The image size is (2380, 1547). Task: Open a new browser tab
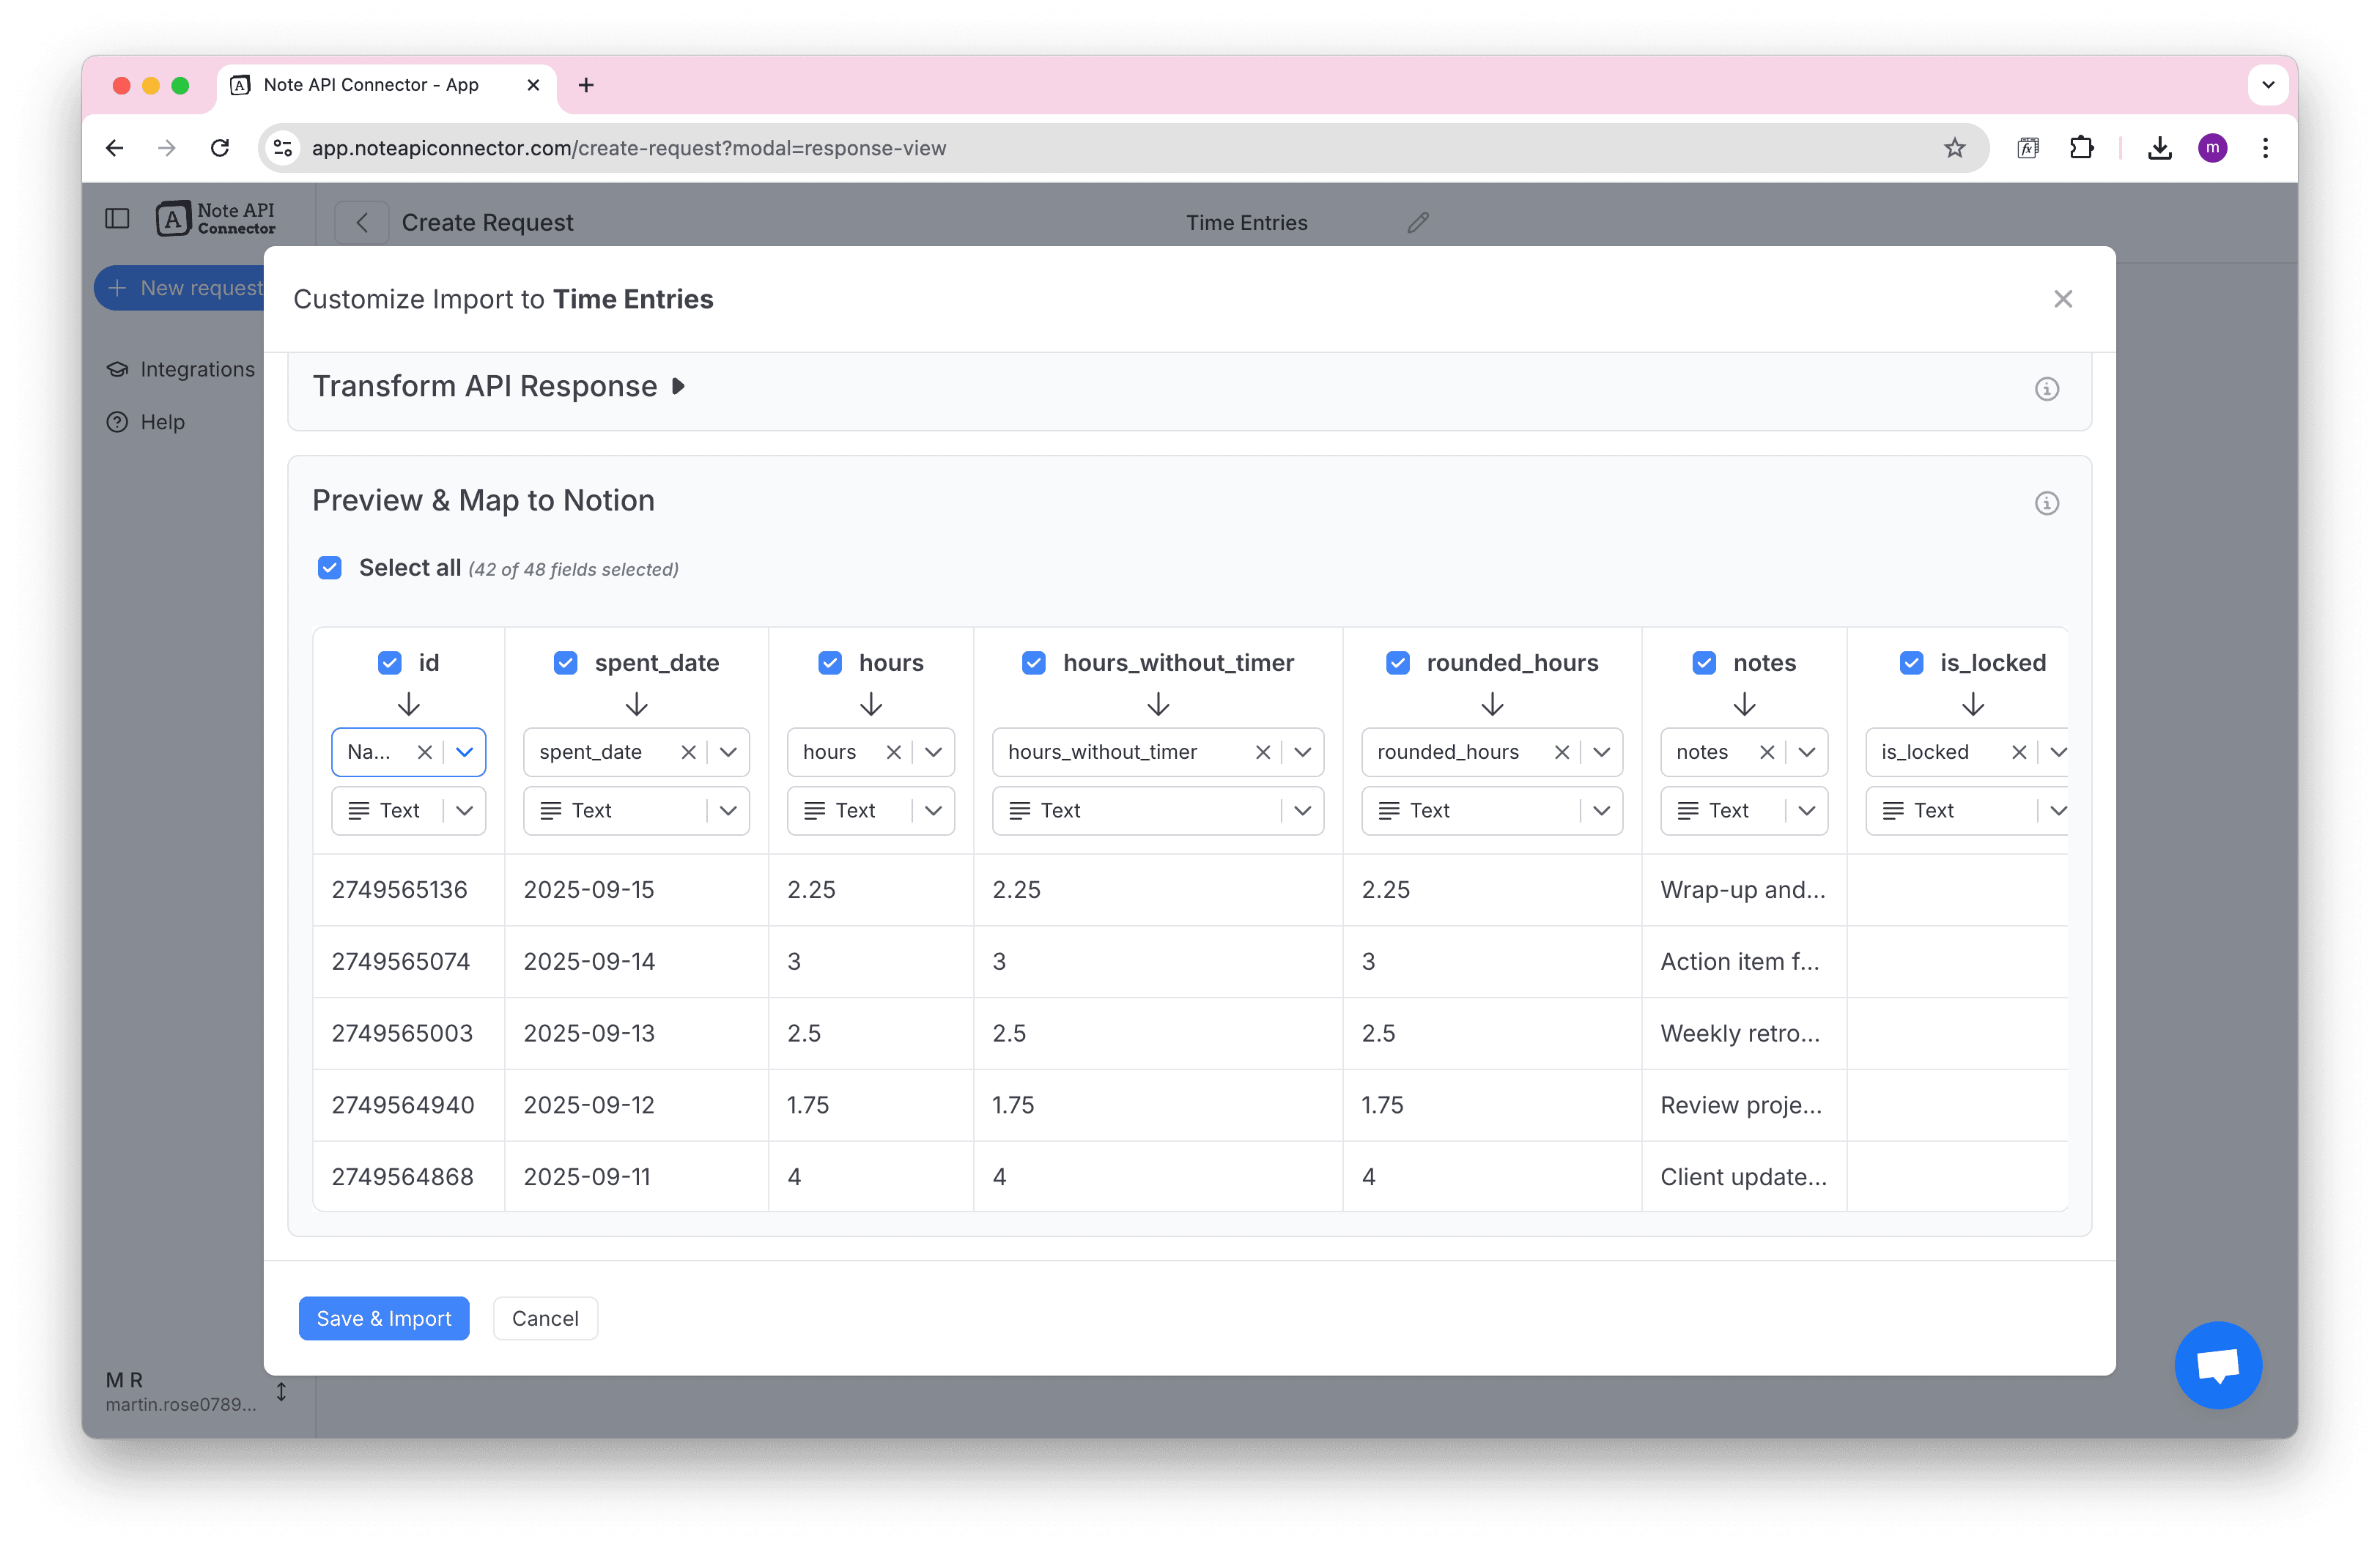tap(586, 85)
